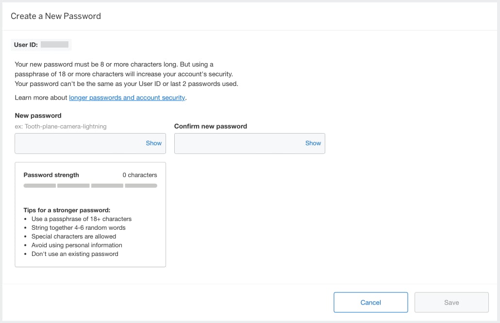Show the new password text
Screen dimensions: 500x323
pyautogui.click(x=153, y=143)
